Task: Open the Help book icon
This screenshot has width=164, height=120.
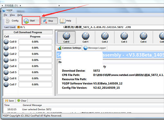Action: click(62, 21)
